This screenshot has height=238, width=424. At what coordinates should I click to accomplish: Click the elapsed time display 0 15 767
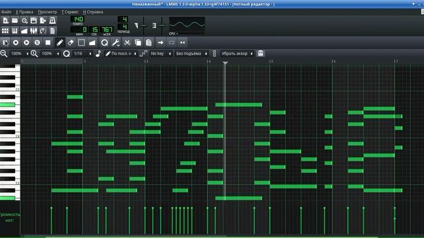click(x=91, y=29)
